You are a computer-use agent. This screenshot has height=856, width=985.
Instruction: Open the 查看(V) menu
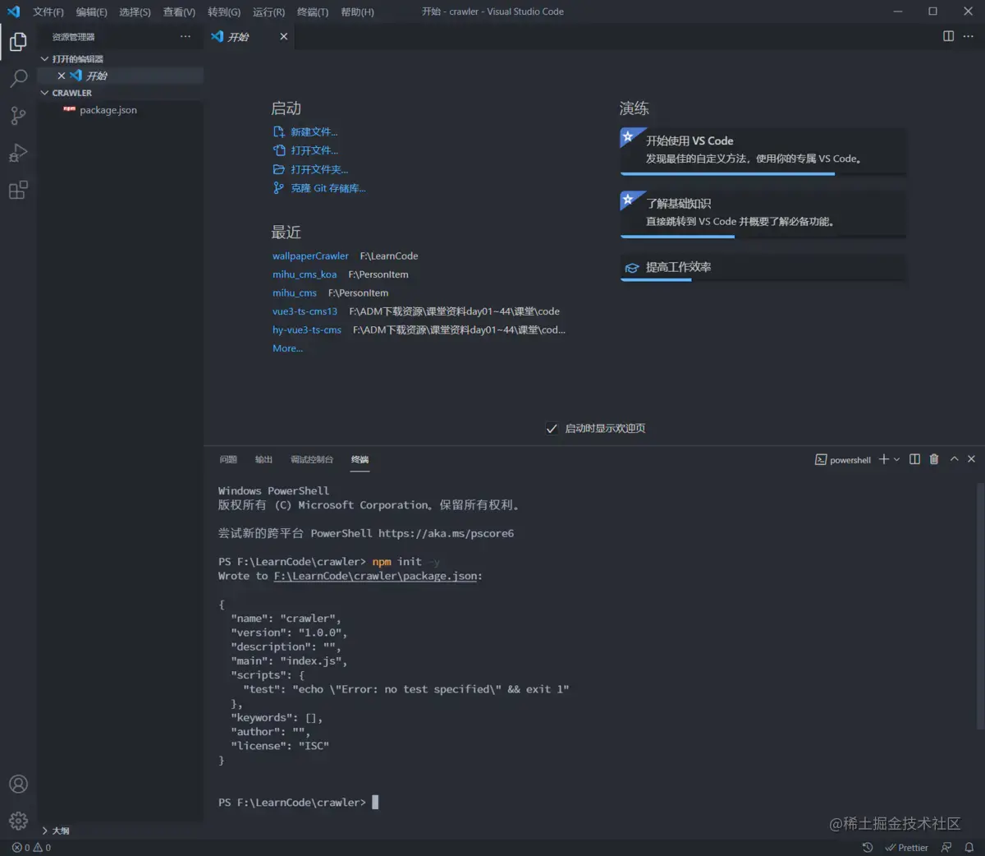click(x=179, y=12)
